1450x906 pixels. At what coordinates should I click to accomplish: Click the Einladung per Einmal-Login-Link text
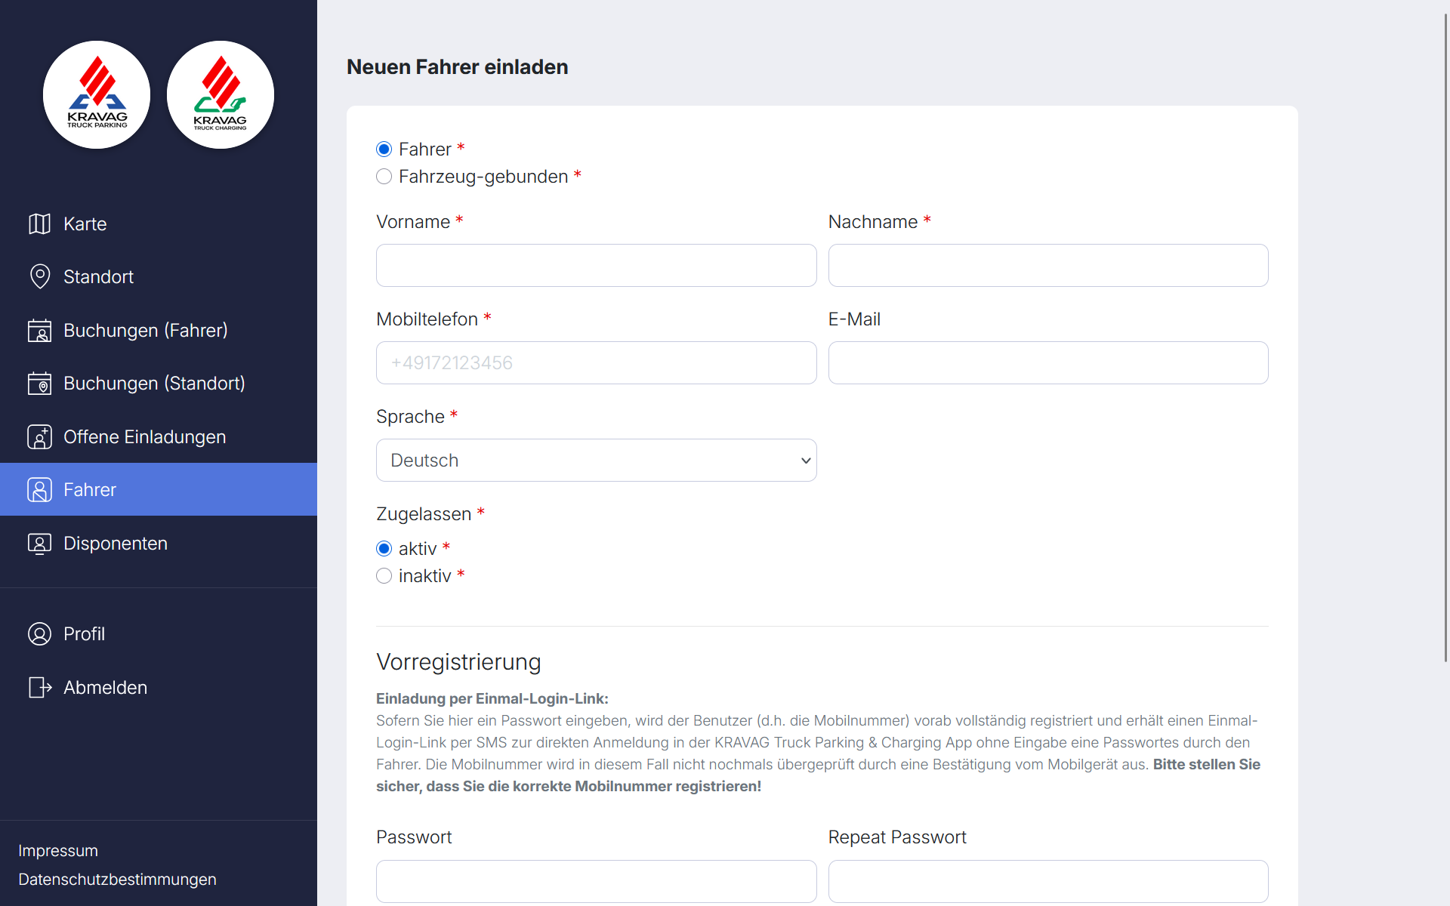coord(492,698)
